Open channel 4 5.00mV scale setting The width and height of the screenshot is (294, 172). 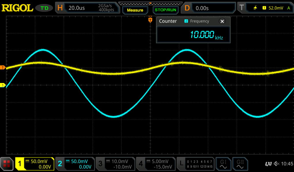pos(160,161)
